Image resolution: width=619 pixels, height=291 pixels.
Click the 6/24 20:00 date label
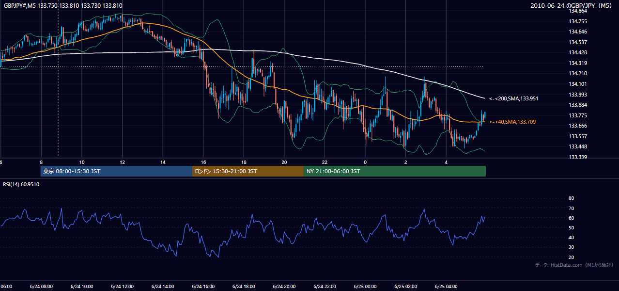284,286
